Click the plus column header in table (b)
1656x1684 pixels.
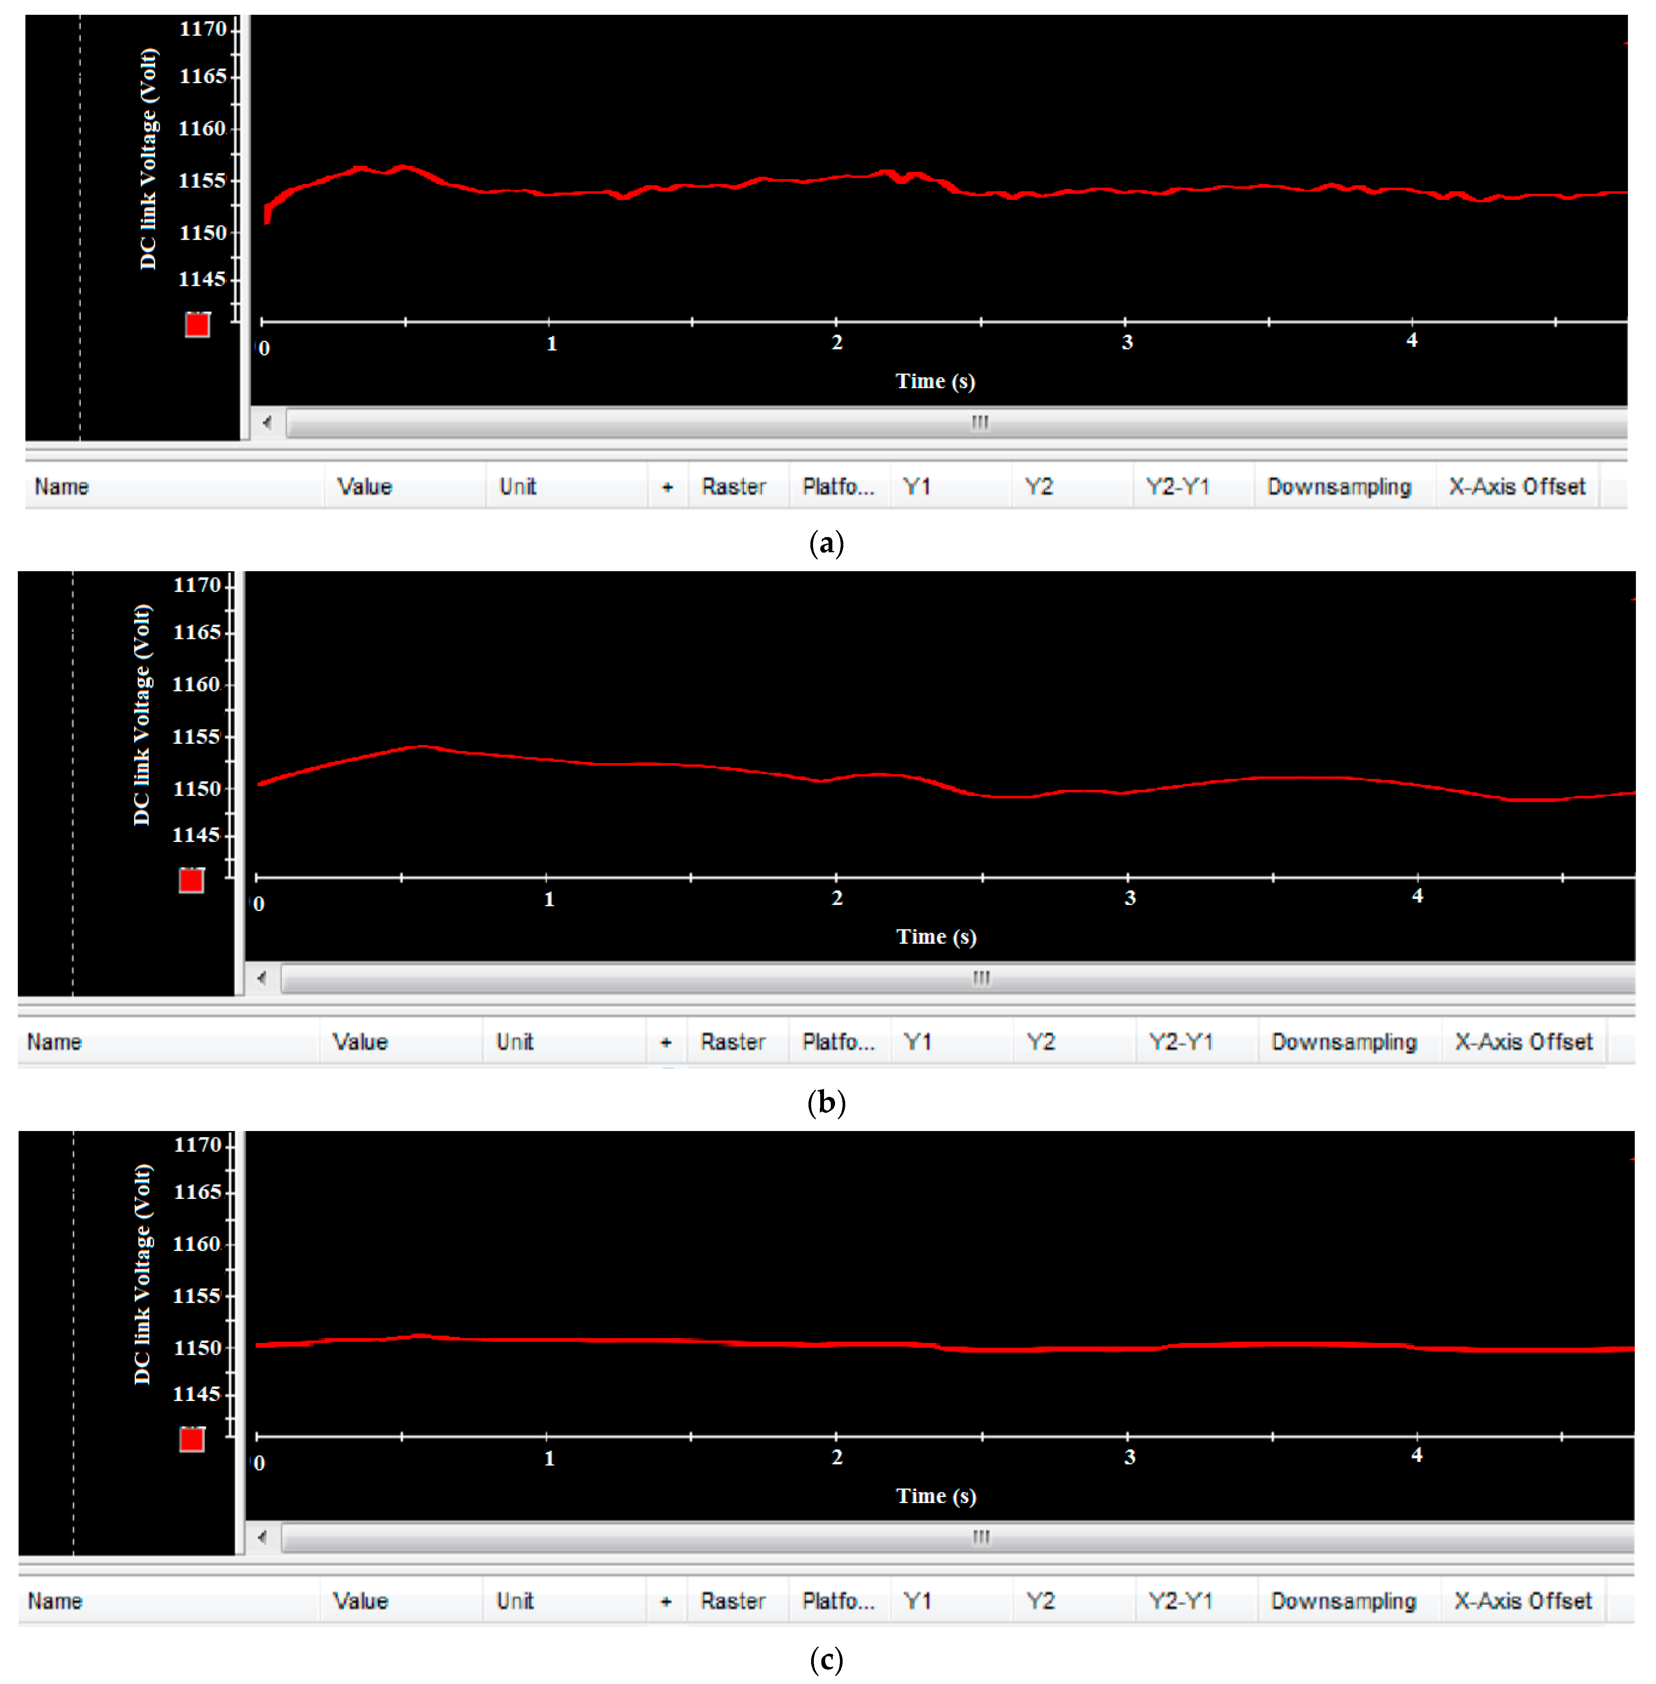point(666,1042)
